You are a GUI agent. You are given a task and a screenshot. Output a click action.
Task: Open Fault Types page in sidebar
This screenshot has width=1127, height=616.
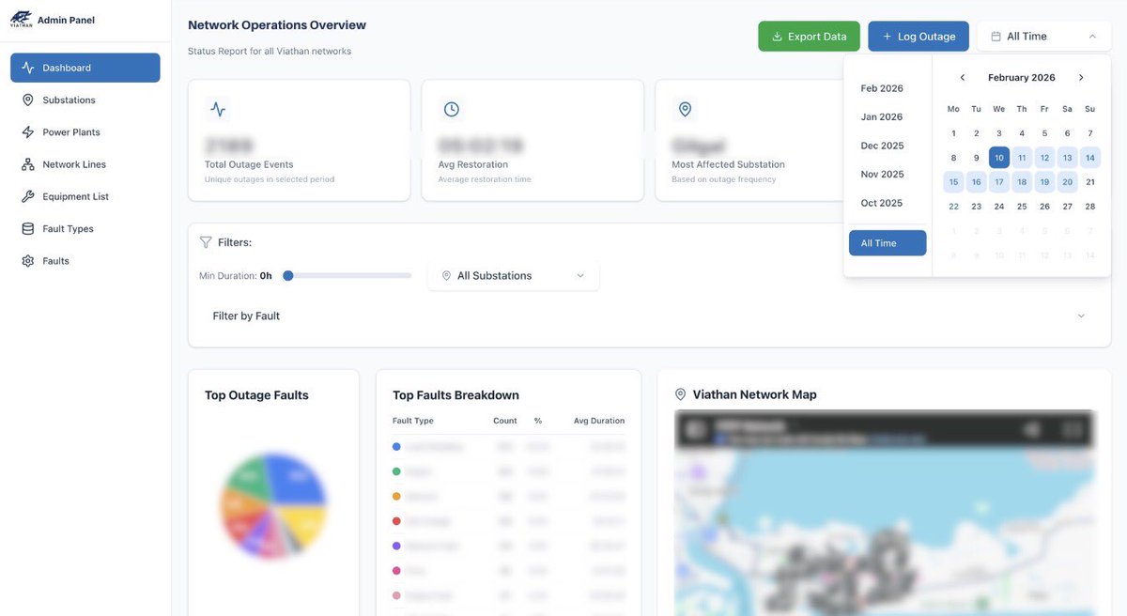tap(85, 228)
